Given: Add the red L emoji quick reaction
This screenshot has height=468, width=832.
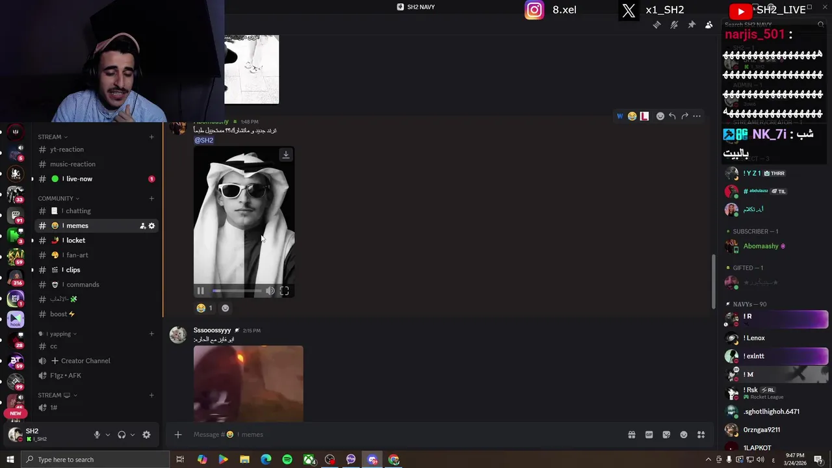Looking at the screenshot, I should coord(644,116).
